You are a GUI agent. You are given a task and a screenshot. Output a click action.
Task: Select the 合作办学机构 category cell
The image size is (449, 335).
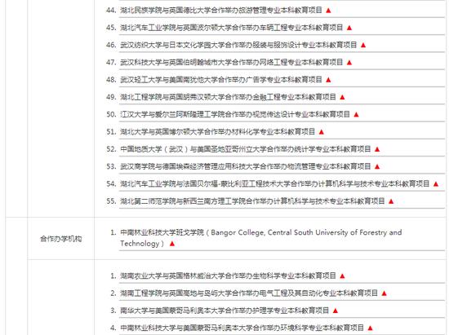pyautogui.click(x=60, y=239)
